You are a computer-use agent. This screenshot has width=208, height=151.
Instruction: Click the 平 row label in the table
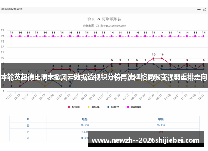pos(28,132)
